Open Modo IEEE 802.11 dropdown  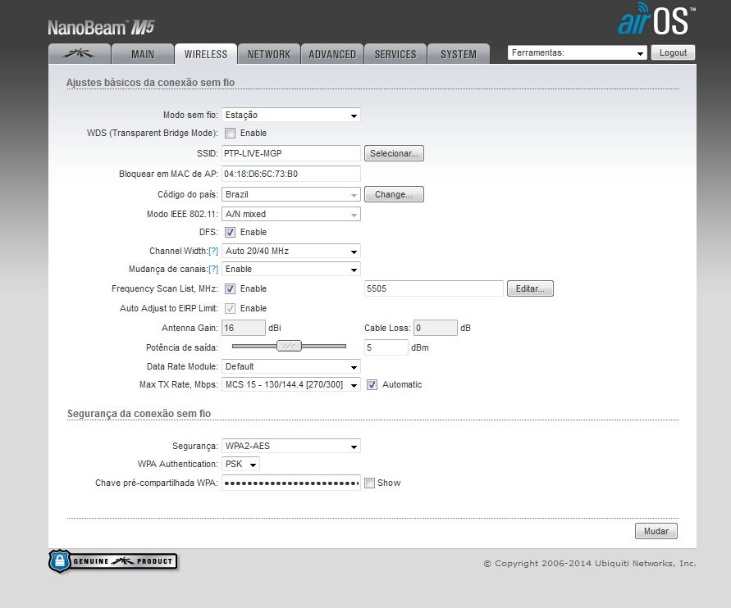coord(291,214)
